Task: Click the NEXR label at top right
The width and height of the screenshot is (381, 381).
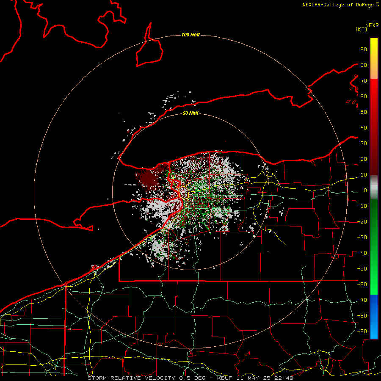Action: pos(372,25)
